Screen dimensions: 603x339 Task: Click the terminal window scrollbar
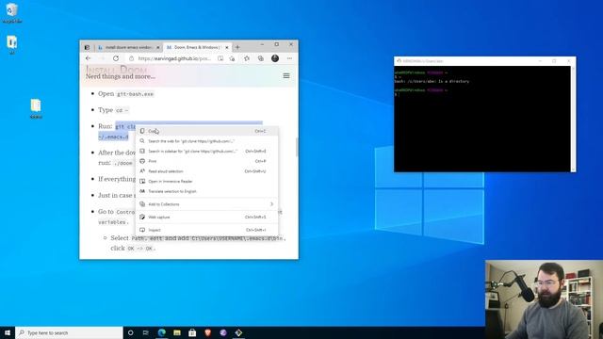coord(574,119)
